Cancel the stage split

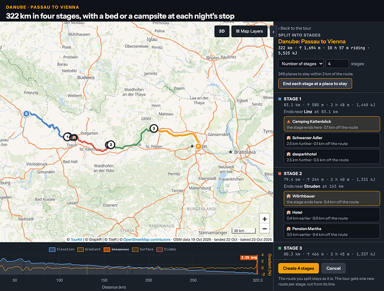[333, 268]
